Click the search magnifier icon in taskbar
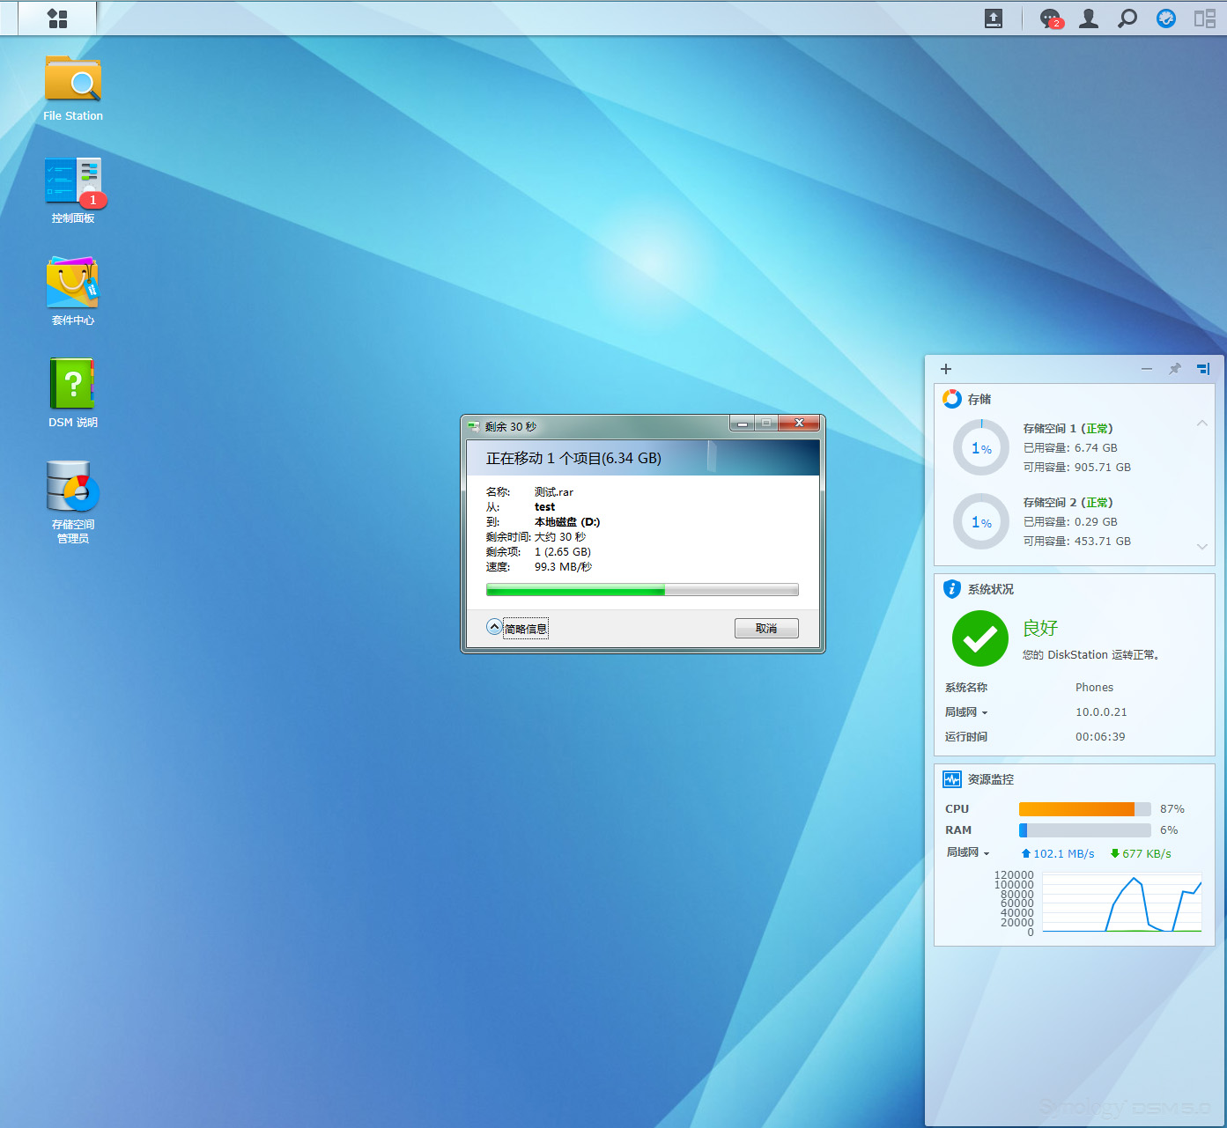1227x1128 pixels. tap(1127, 18)
